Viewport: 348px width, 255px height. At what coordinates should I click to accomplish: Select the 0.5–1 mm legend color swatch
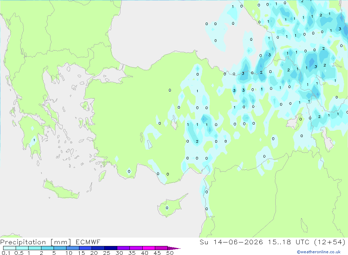22,248
